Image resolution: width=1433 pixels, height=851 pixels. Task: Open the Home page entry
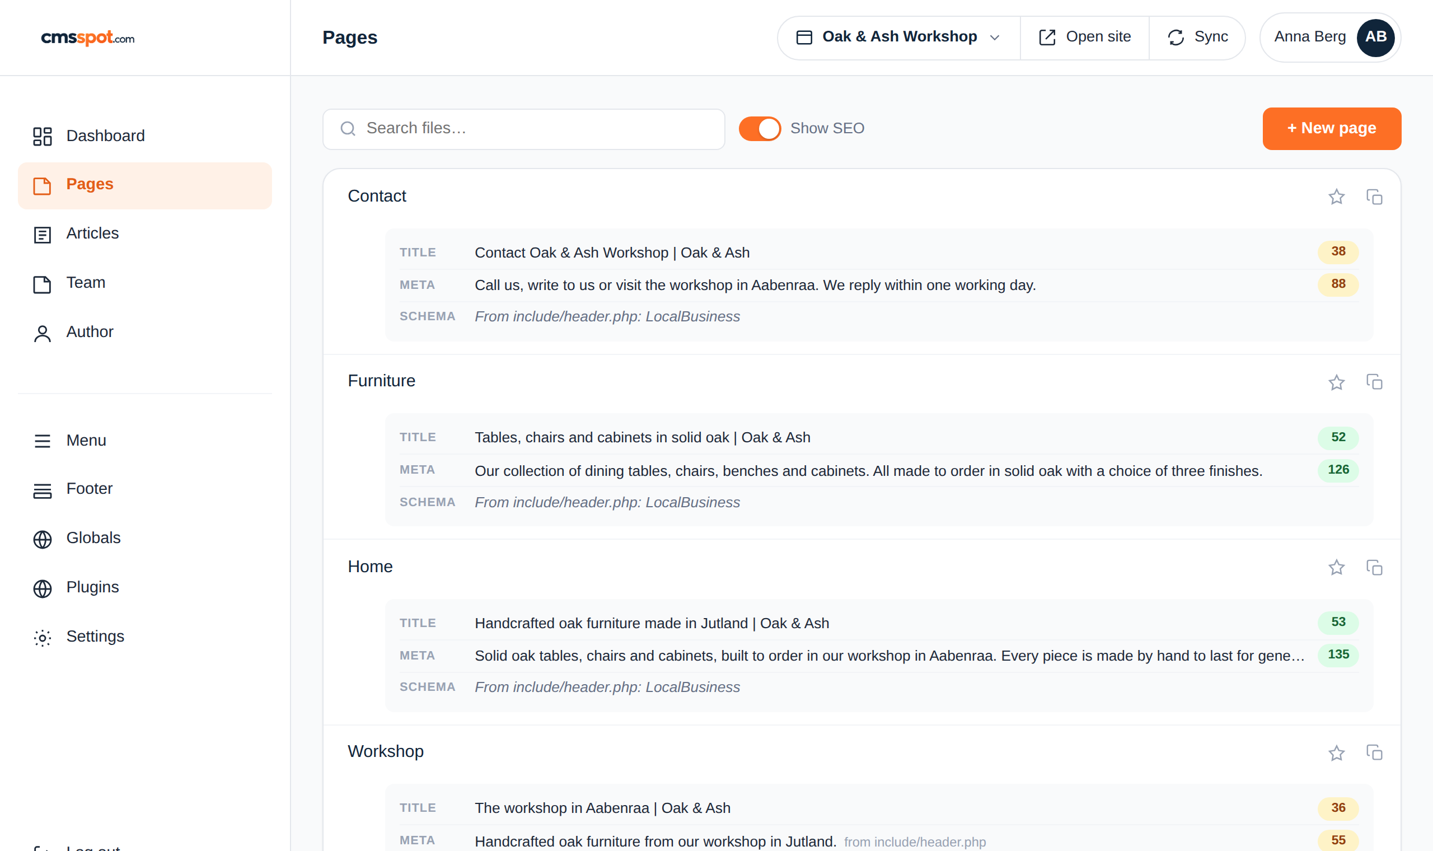(369, 567)
